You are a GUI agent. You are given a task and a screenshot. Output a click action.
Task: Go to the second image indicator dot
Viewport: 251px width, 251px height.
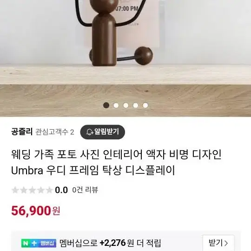[x=116, y=106]
